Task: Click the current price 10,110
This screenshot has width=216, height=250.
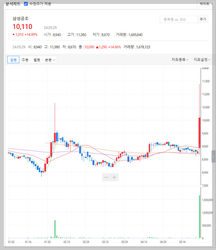Action: [22, 27]
